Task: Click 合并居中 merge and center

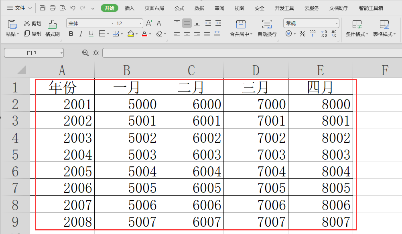Action: [241, 28]
